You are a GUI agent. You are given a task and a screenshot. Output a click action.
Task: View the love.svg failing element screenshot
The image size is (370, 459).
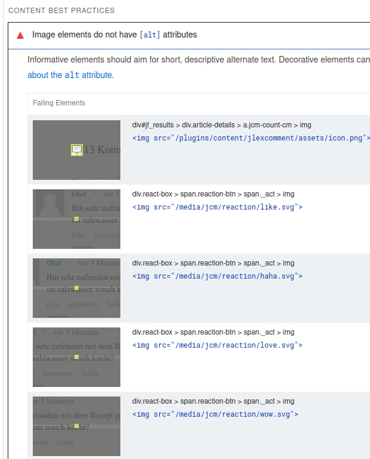tap(76, 357)
